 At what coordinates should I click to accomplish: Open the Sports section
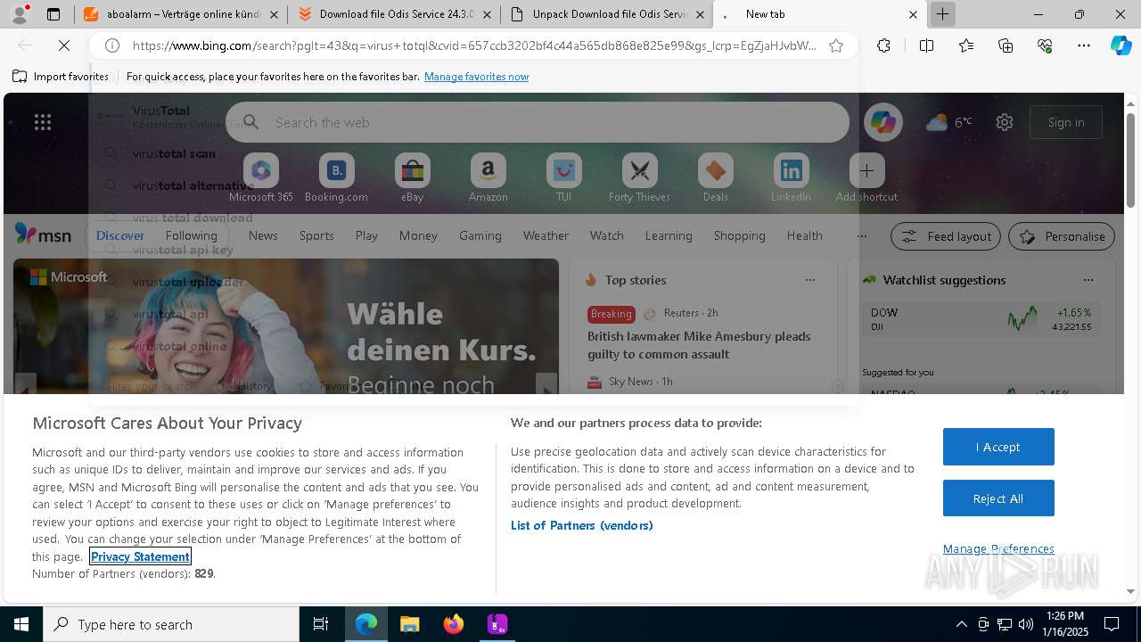(316, 235)
